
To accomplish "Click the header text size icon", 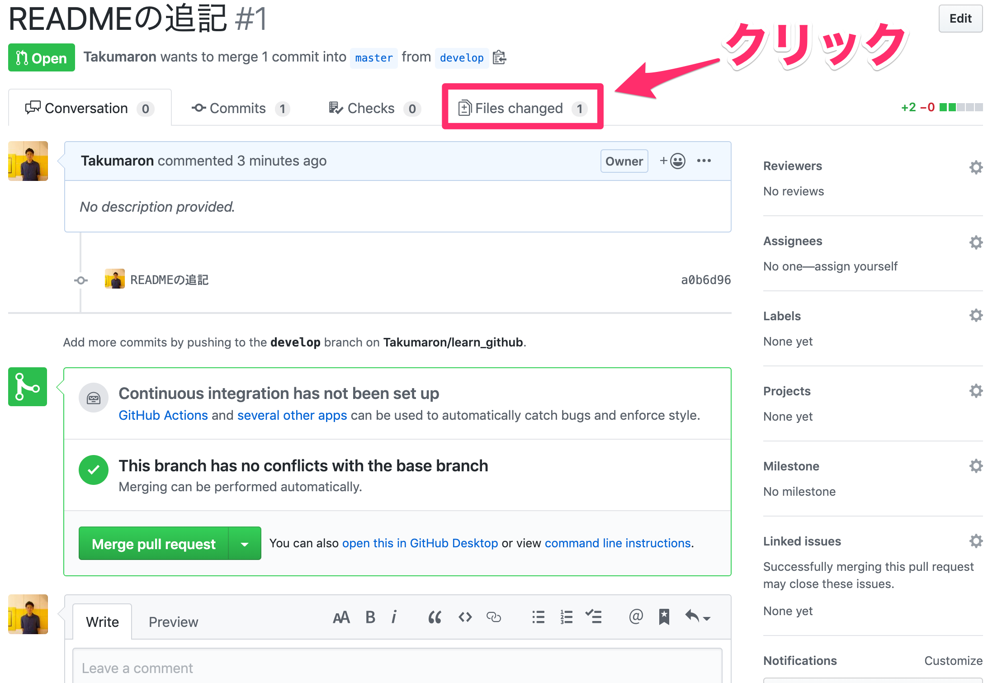I will (x=341, y=617).
